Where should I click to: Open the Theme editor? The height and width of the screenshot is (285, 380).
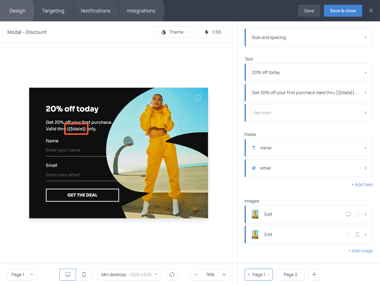(x=172, y=32)
